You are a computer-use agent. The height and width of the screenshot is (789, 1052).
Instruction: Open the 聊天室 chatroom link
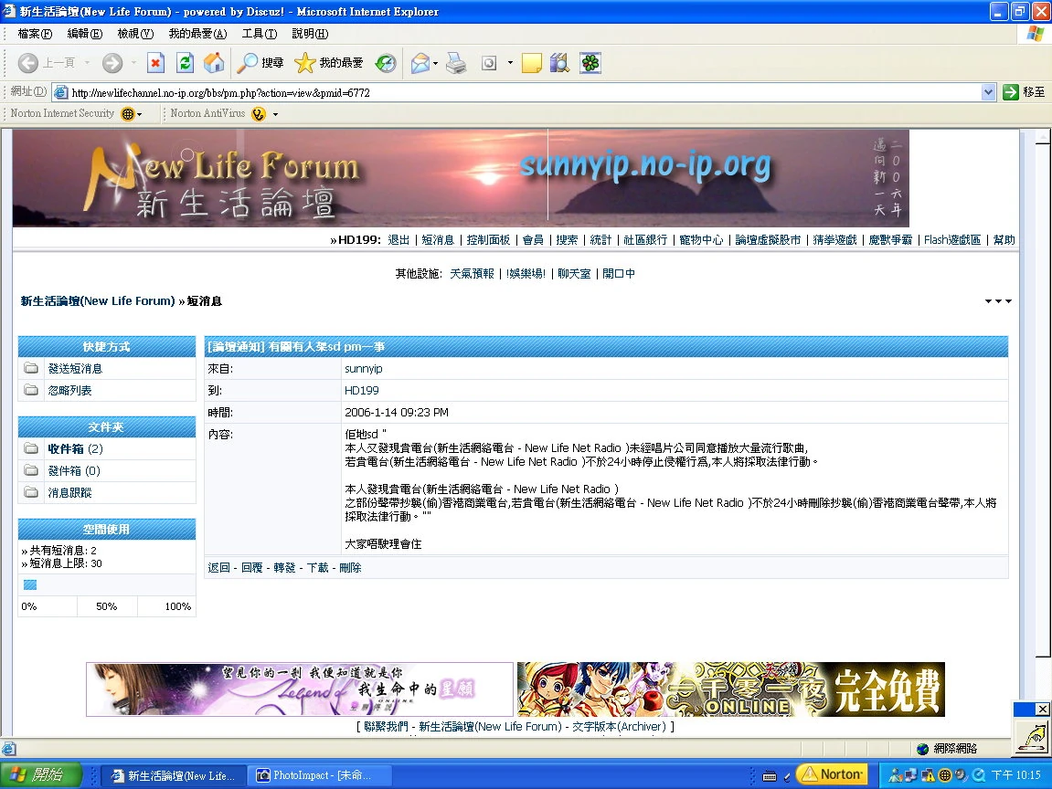click(574, 274)
